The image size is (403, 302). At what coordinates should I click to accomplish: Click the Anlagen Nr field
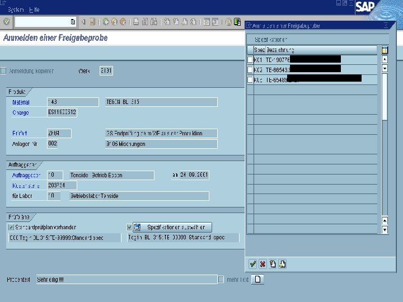pos(53,144)
